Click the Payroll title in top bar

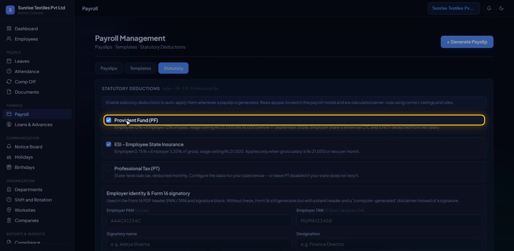point(90,8)
